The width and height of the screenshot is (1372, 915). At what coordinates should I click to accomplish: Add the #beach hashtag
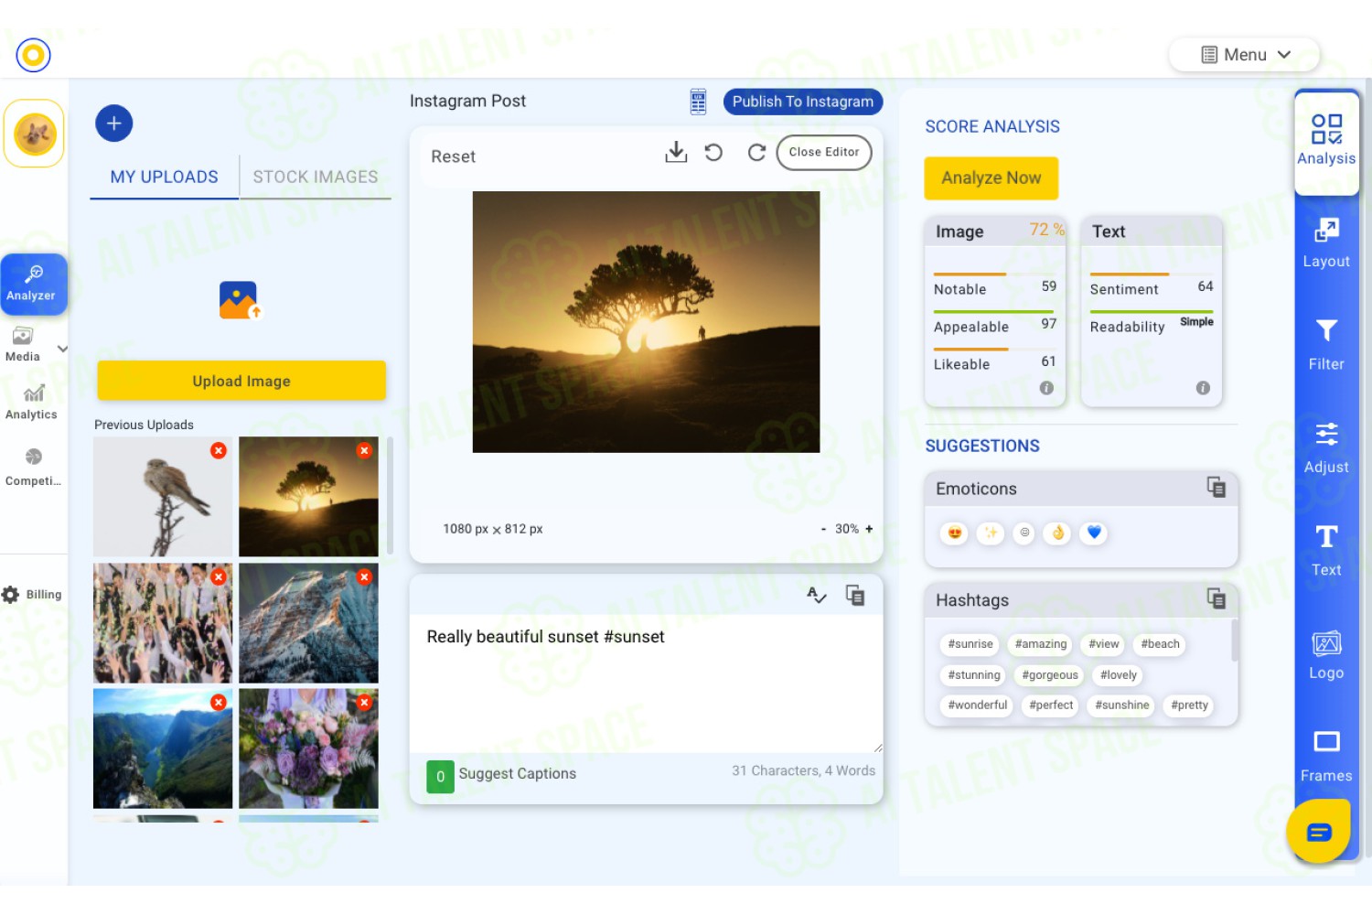(1160, 644)
